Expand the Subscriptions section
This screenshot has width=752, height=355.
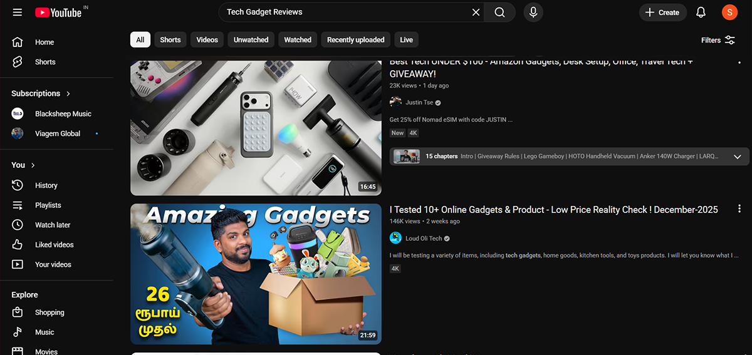click(x=41, y=93)
